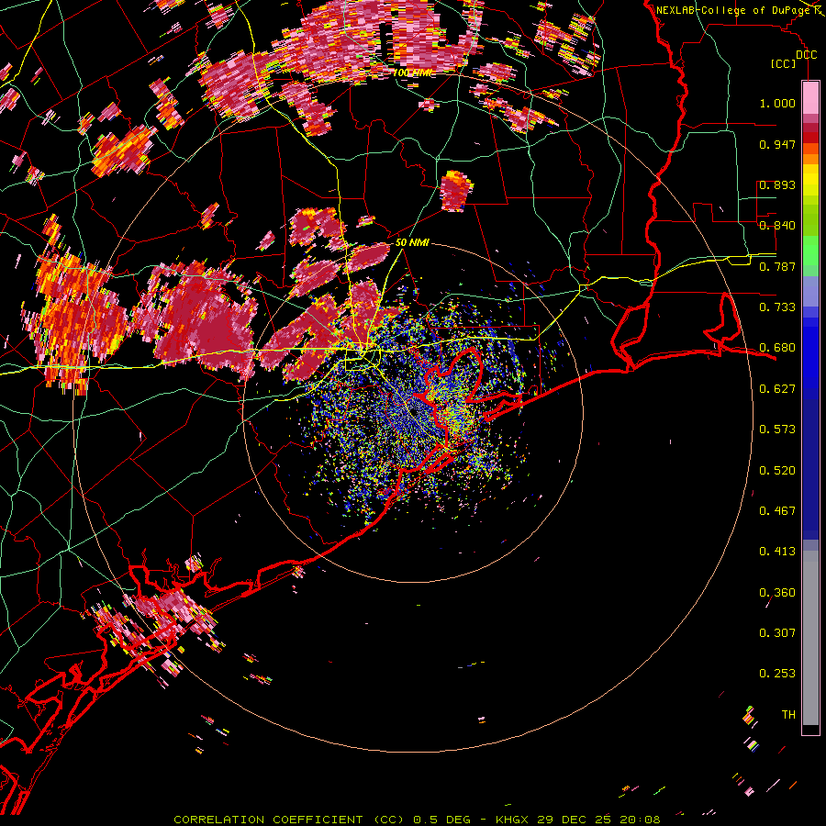Click the NEXLAB-College of DuPage title
The image size is (826, 826).
click(x=732, y=10)
